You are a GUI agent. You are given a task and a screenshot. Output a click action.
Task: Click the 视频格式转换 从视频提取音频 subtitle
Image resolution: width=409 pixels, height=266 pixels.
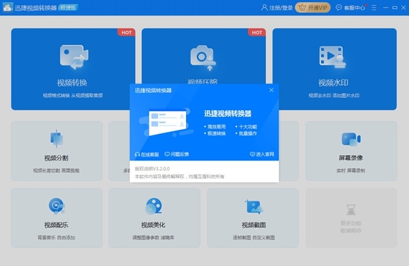73,95
